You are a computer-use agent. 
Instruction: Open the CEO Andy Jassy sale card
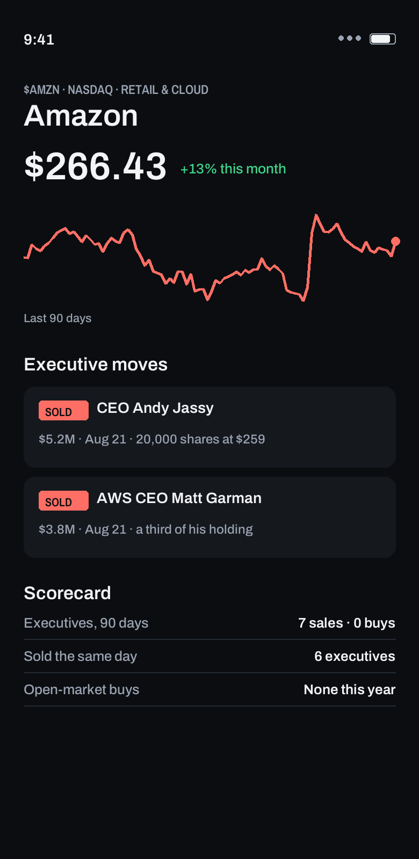(x=209, y=427)
